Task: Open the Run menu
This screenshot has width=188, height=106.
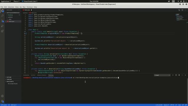Action: 24,7
